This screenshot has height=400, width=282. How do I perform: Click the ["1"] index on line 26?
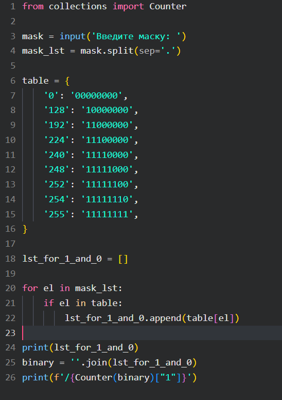click(168, 378)
